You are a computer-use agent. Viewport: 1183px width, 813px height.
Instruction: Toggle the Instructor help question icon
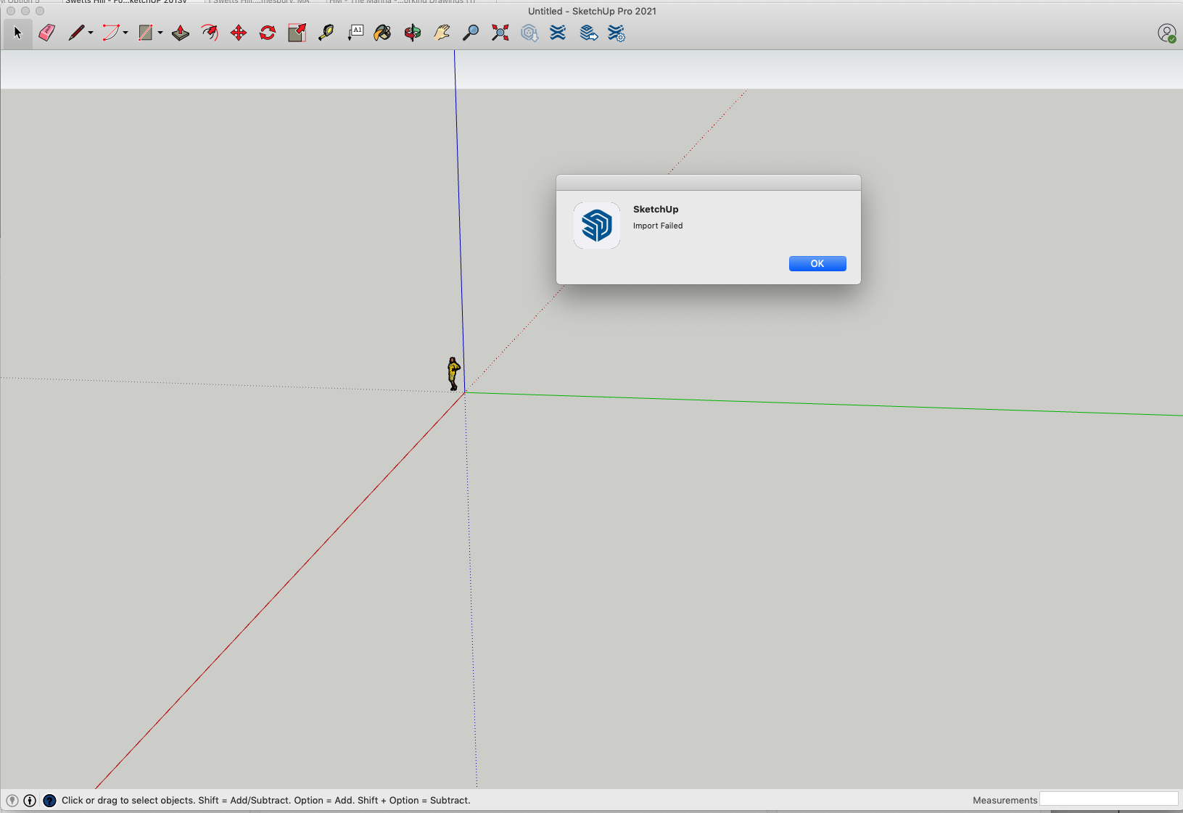tap(49, 801)
